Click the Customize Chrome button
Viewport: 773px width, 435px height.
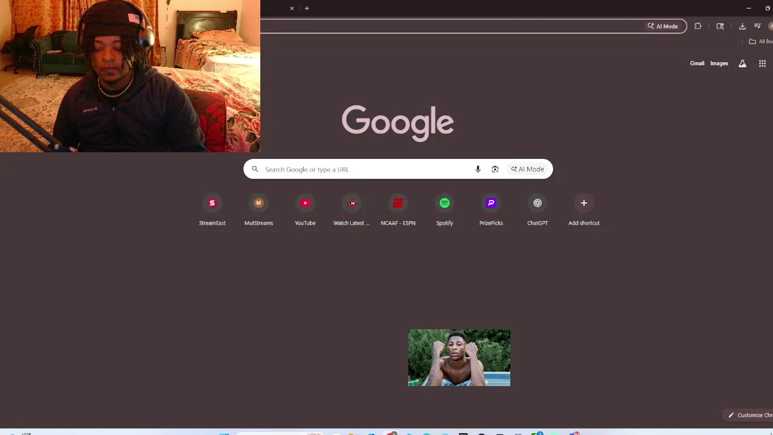click(749, 415)
